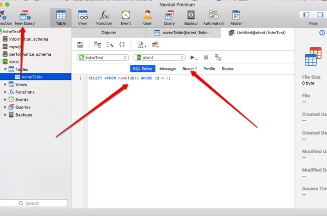The width and height of the screenshot is (327, 216).
Task: Click the "0 byte" file size value
Action: [x=308, y=83]
